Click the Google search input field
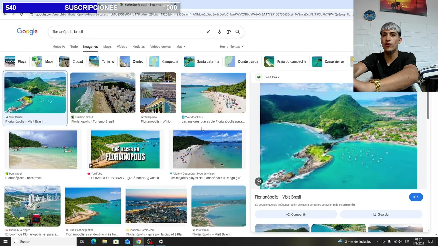Image resolution: width=438 pixels, height=246 pixels. [127, 32]
